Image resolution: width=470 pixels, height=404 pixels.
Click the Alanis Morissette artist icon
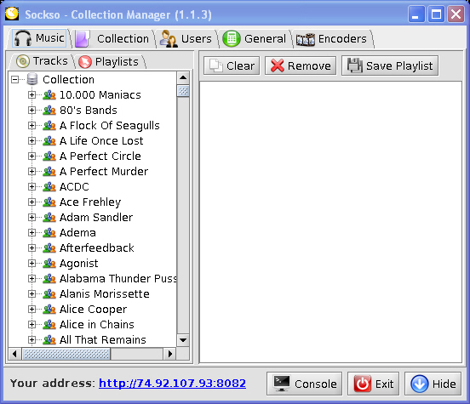click(x=49, y=293)
